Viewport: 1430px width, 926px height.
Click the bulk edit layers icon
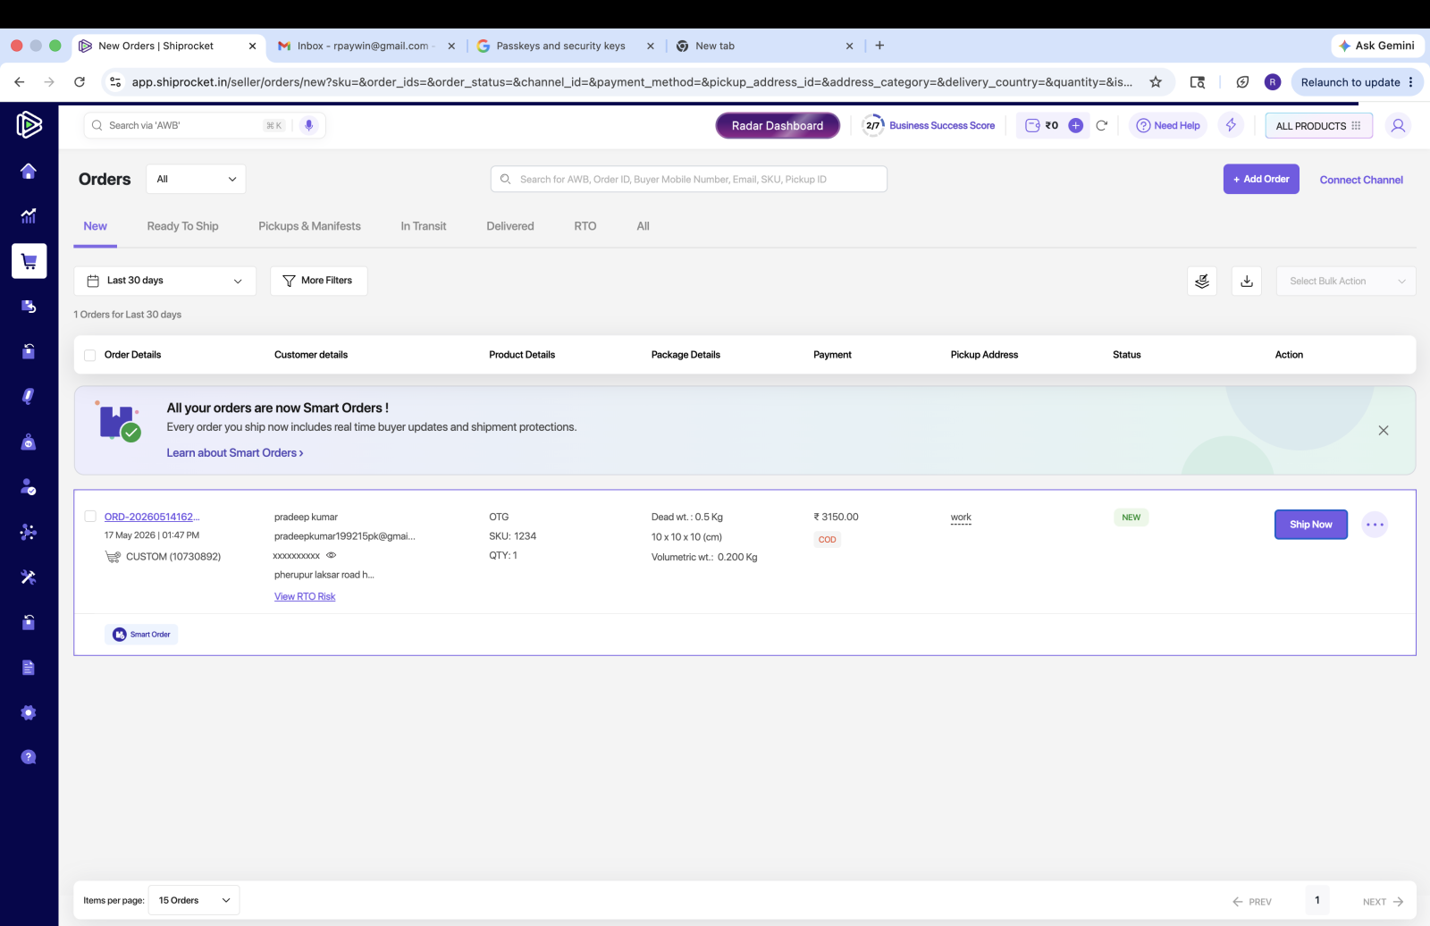(1202, 281)
